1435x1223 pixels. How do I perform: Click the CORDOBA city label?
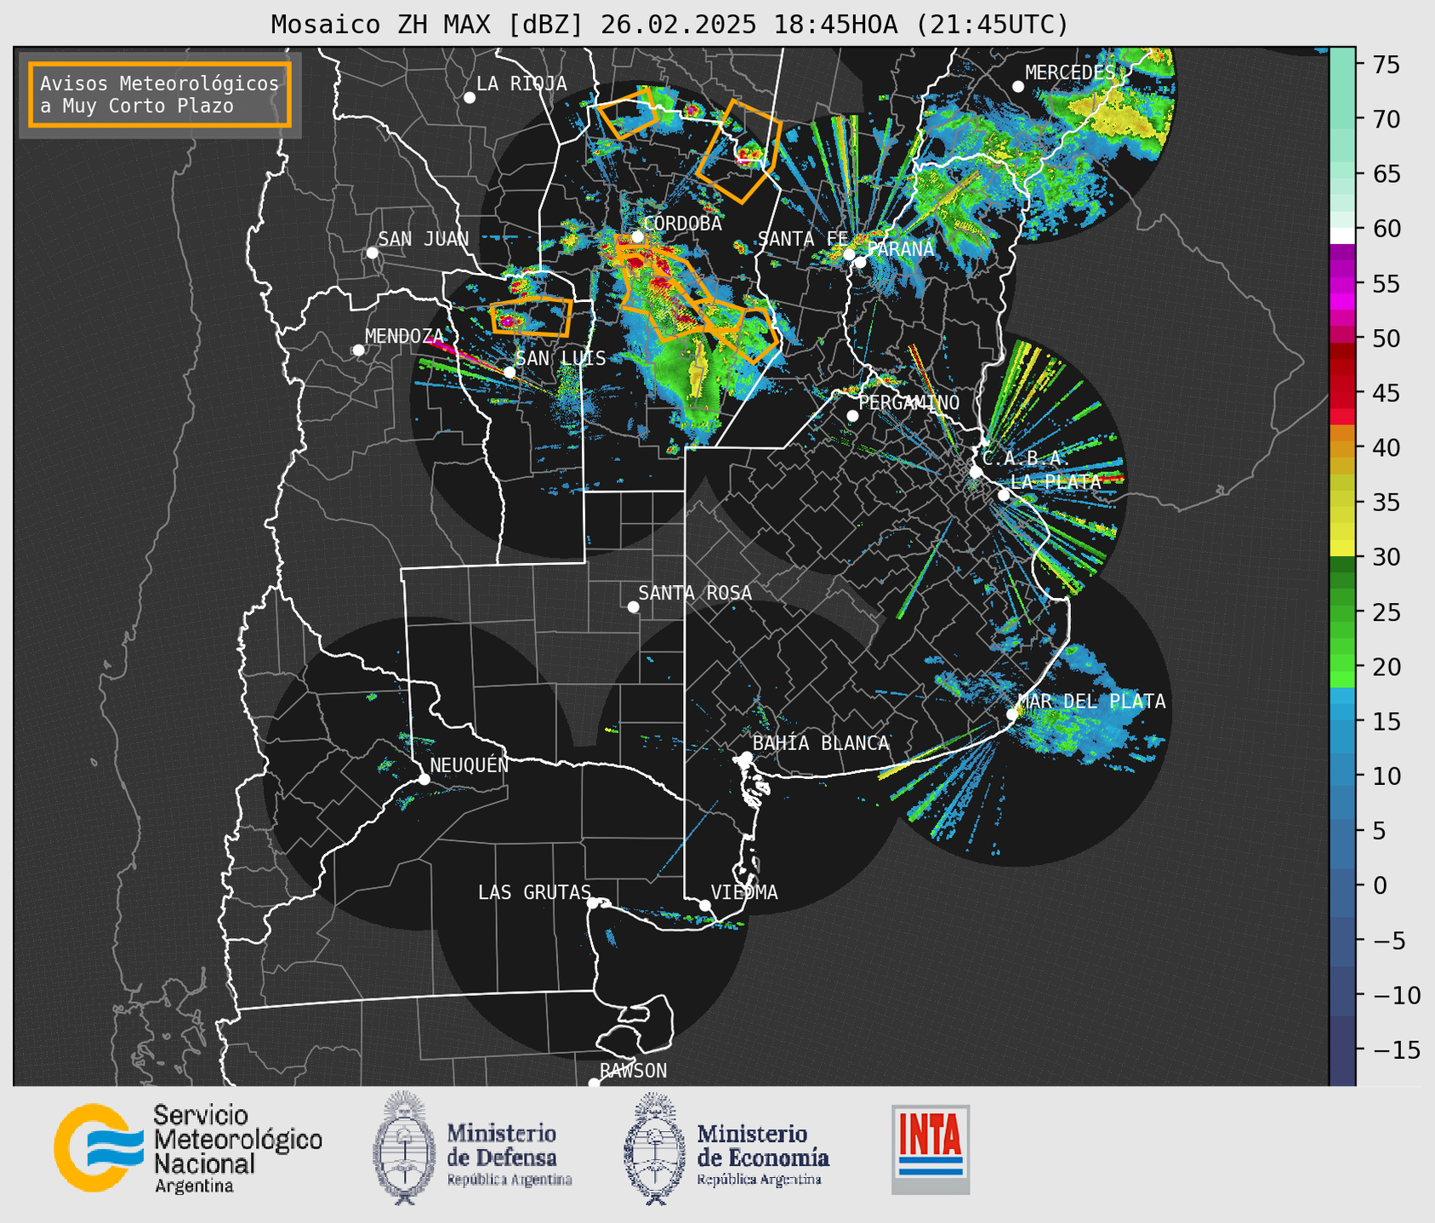(x=682, y=224)
